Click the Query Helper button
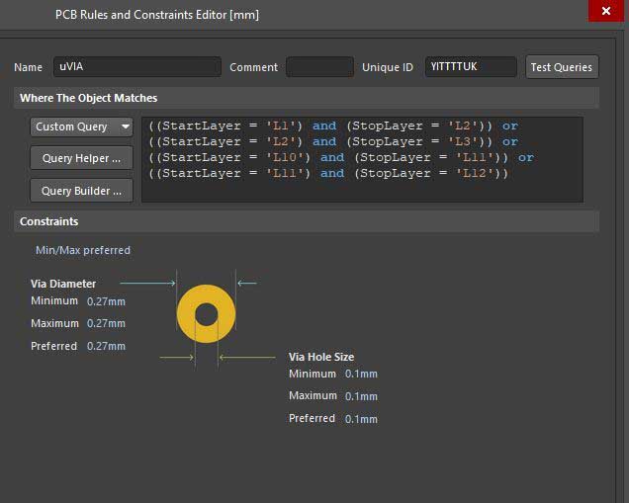This screenshot has height=503, width=629. 82,158
